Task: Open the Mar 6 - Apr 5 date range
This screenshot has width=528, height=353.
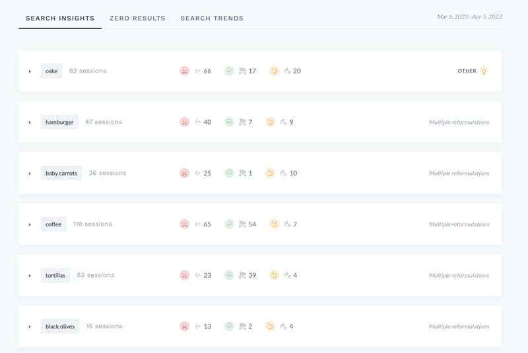Action: pyautogui.click(x=469, y=17)
